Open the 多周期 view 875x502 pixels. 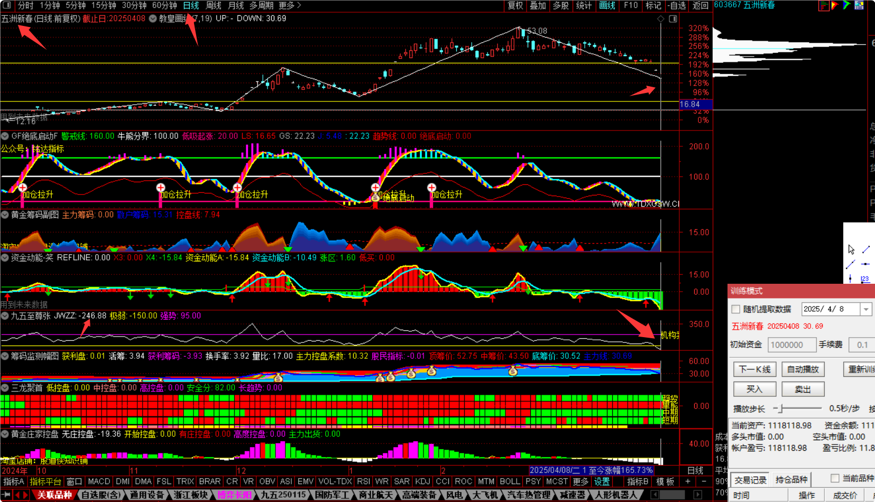tap(262, 5)
